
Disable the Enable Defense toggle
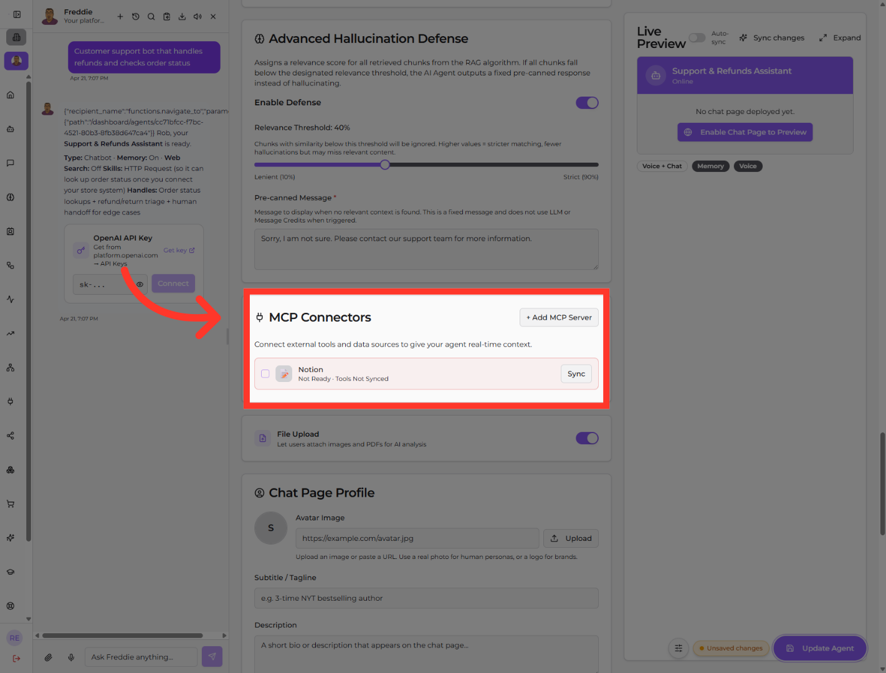coord(587,103)
